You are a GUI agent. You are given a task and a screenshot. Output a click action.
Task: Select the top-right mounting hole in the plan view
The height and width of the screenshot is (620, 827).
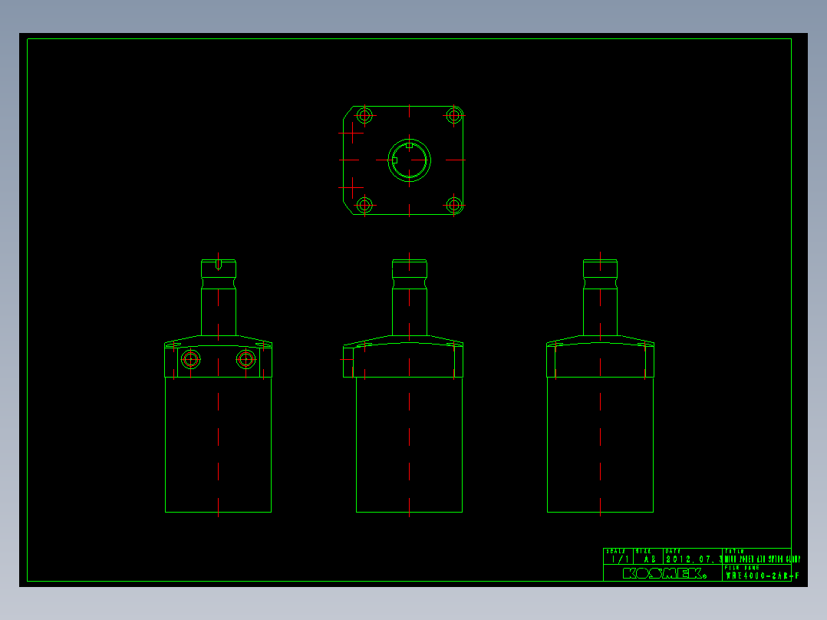[x=454, y=115]
